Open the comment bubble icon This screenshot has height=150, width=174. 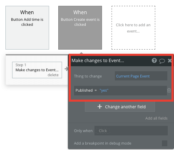point(162,61)
